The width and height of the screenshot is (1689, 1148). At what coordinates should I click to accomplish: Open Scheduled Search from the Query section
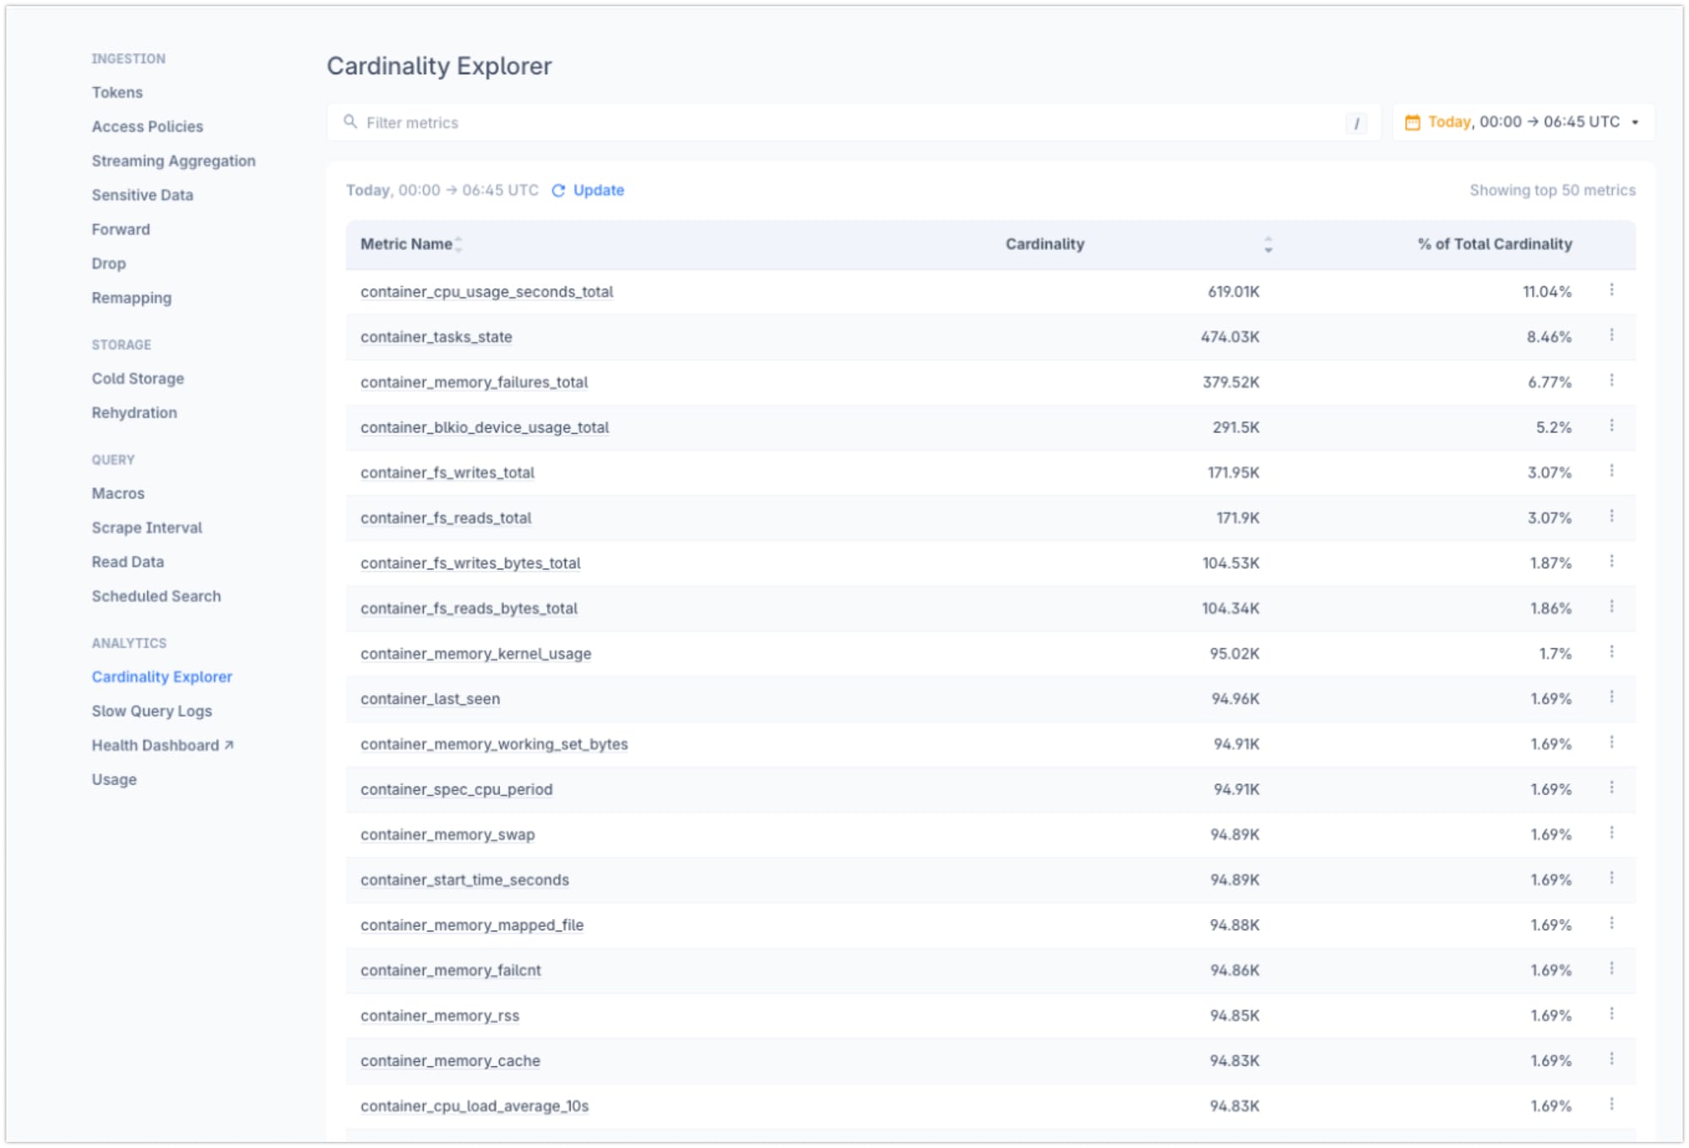tap(156, 596)
